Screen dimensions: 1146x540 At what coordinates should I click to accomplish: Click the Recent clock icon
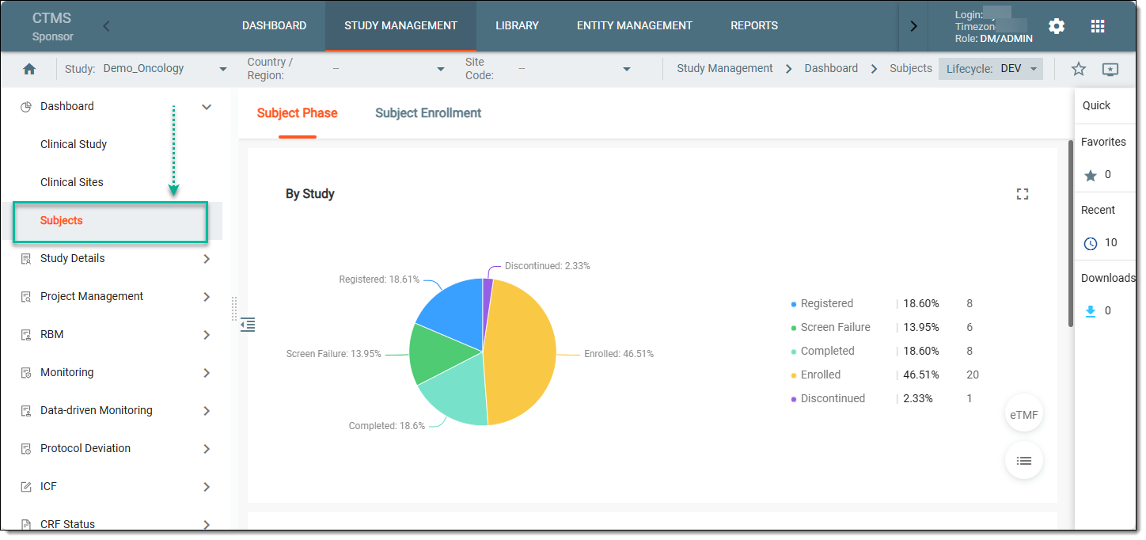point(1091,244)
